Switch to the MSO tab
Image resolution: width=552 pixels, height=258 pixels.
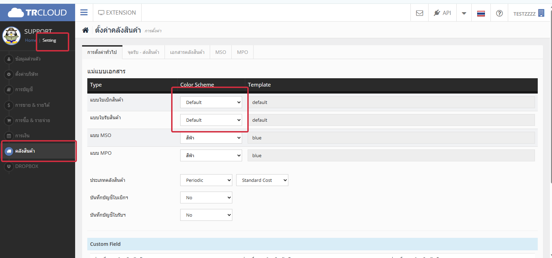point(221,52)
